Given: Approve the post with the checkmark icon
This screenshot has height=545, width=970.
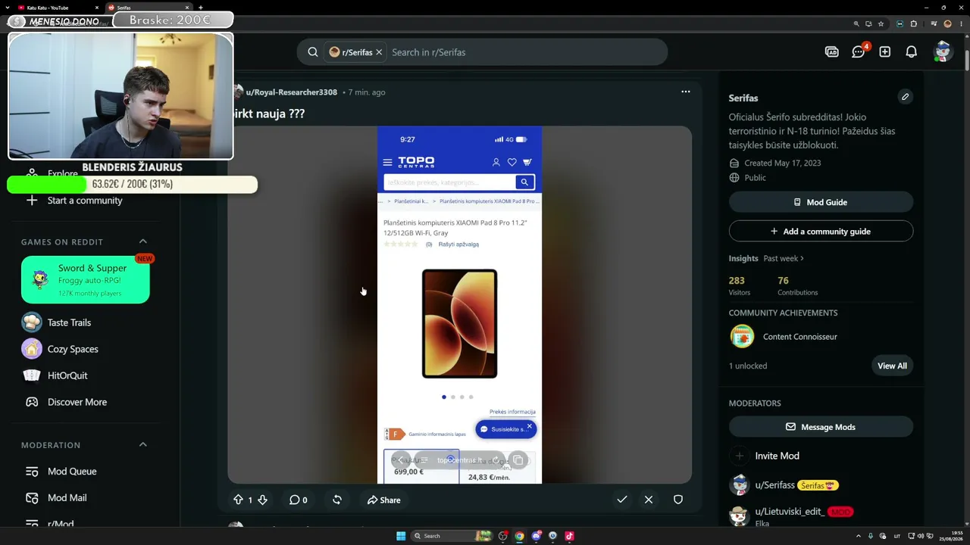Looking at the screenshot, I should (x=621, y=500).
